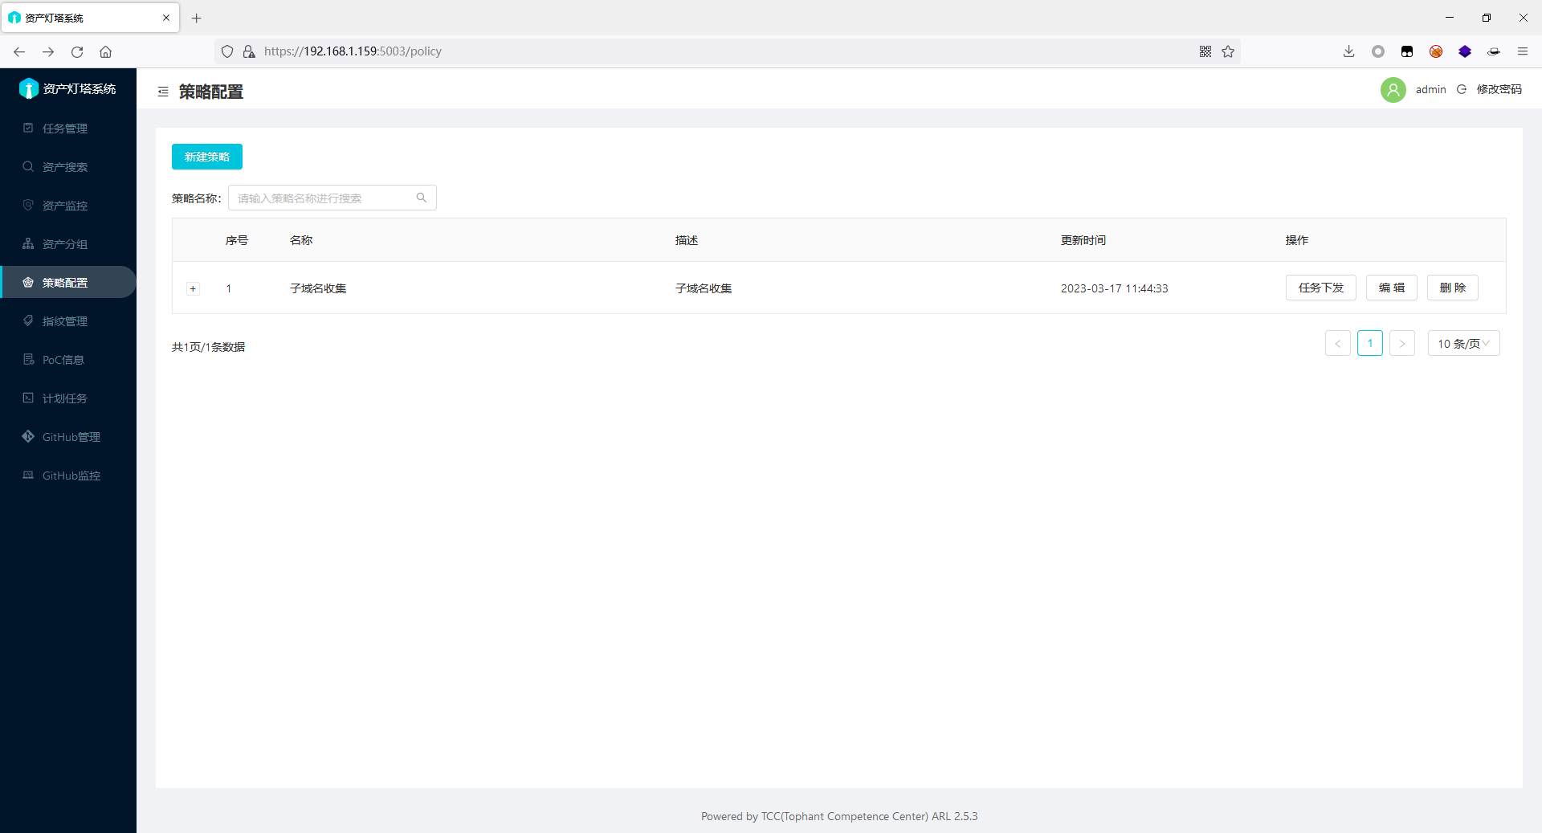Click the shield tracking-protection icon
The width and height of the screenshot is (1542, 833).
(227, 51)
